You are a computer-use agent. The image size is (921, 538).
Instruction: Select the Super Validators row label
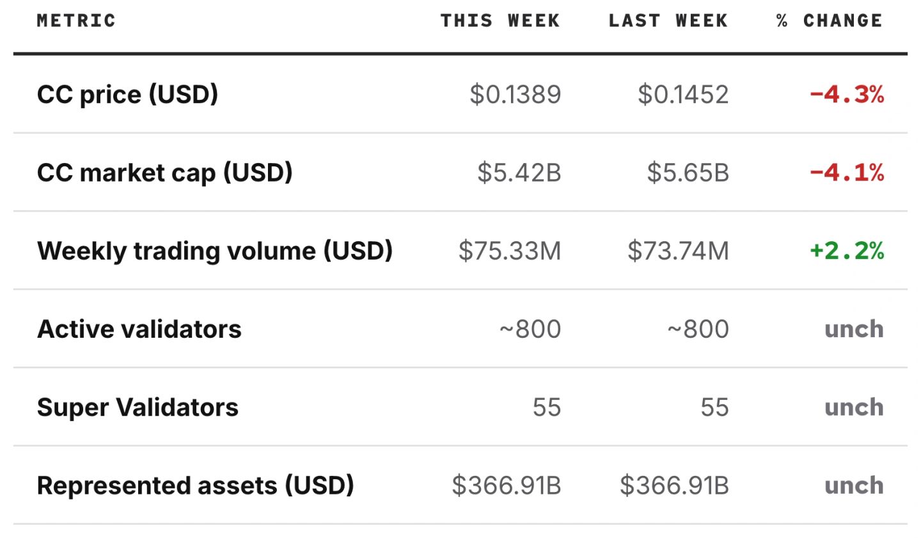tap(138, 407)
